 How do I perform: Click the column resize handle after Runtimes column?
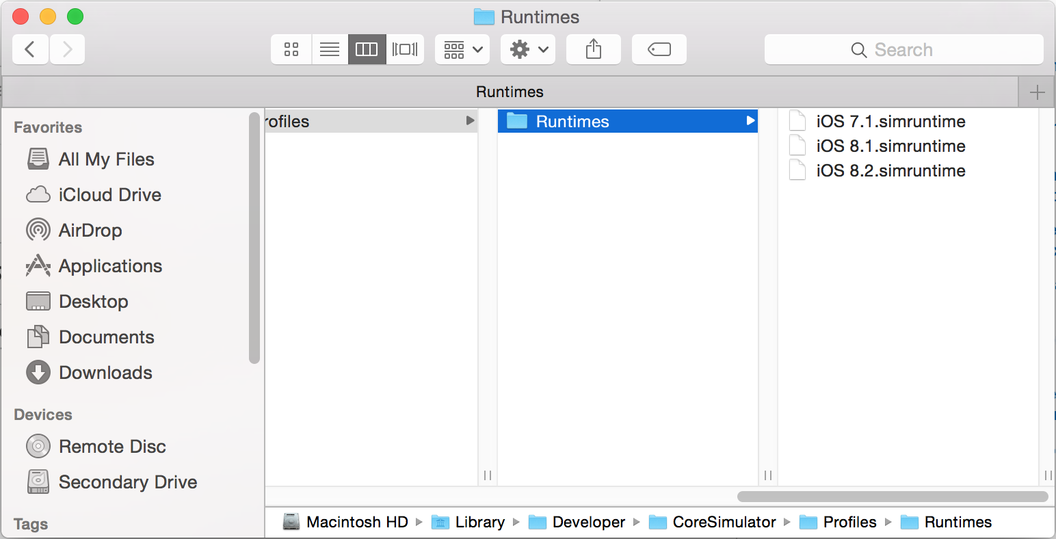click(768, 475)
